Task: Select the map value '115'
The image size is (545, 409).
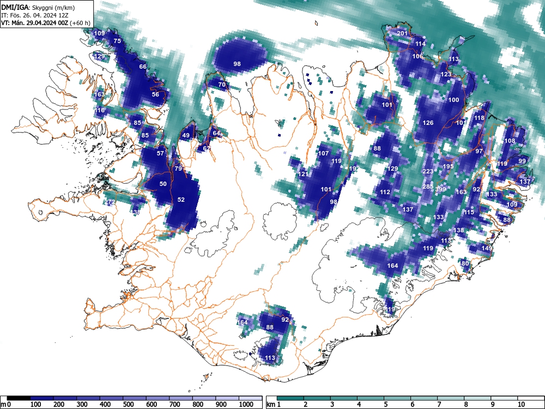Action: pyautogui.click(x=469, y=212)
